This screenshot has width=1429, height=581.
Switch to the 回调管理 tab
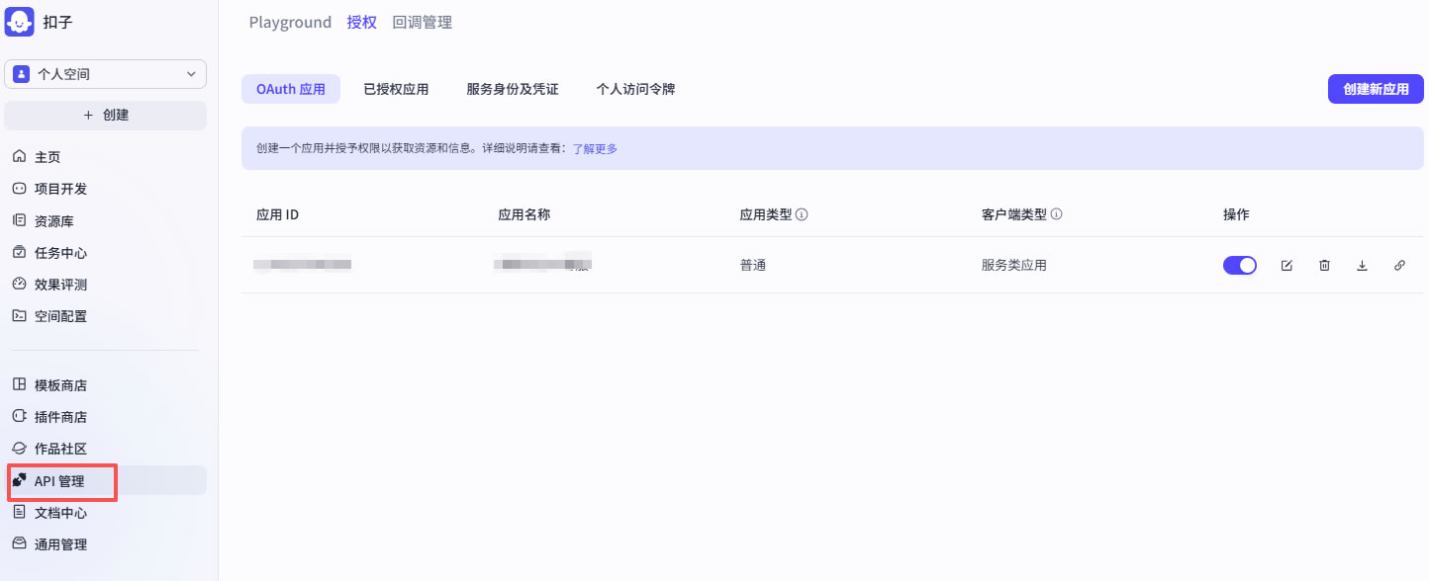[423, 22]
